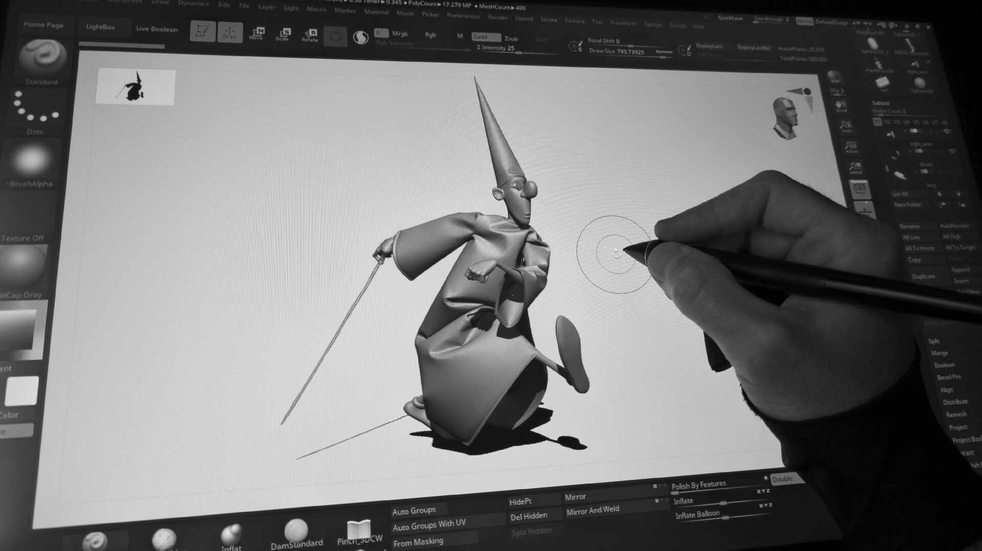Activate the Draw mode button

click(230, 32)
